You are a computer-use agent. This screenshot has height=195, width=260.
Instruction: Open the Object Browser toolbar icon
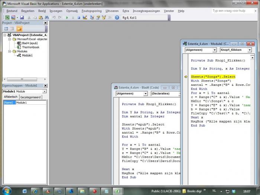pyautogui.click(x=104, y=17)
